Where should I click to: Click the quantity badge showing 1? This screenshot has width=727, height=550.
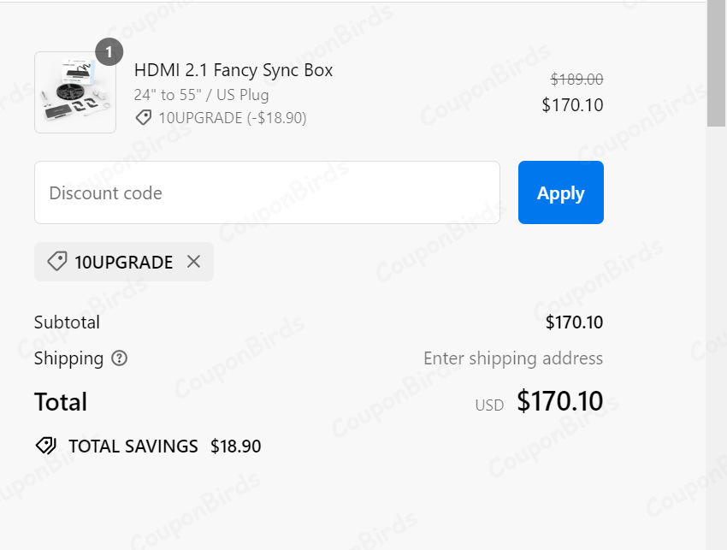[x=109, y=52]
